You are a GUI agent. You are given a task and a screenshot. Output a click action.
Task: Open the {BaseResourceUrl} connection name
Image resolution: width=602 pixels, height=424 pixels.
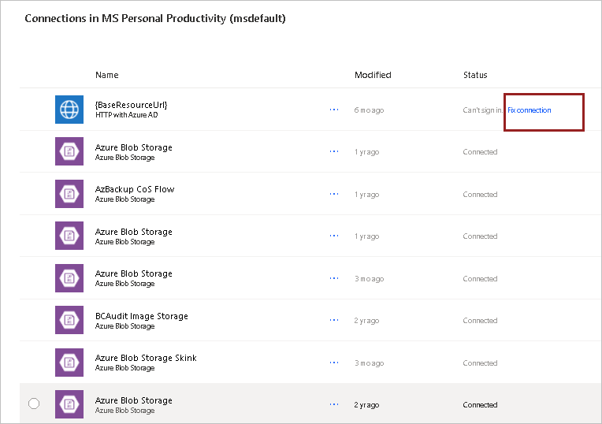pos(131,105)
